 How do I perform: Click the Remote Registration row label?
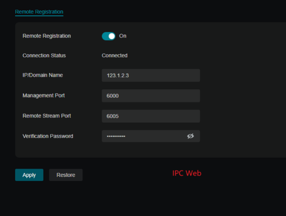coord(47,36)
